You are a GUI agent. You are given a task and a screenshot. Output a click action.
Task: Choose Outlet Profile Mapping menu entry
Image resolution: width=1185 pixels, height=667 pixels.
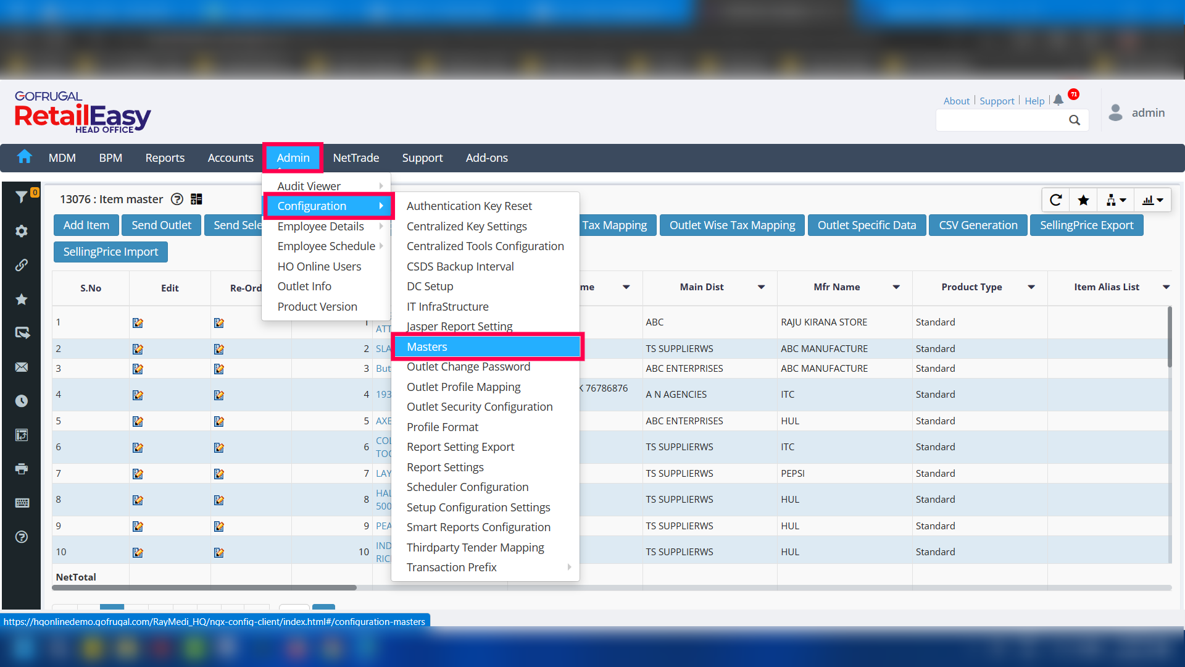pyautogui.click(x=464, y=387)
